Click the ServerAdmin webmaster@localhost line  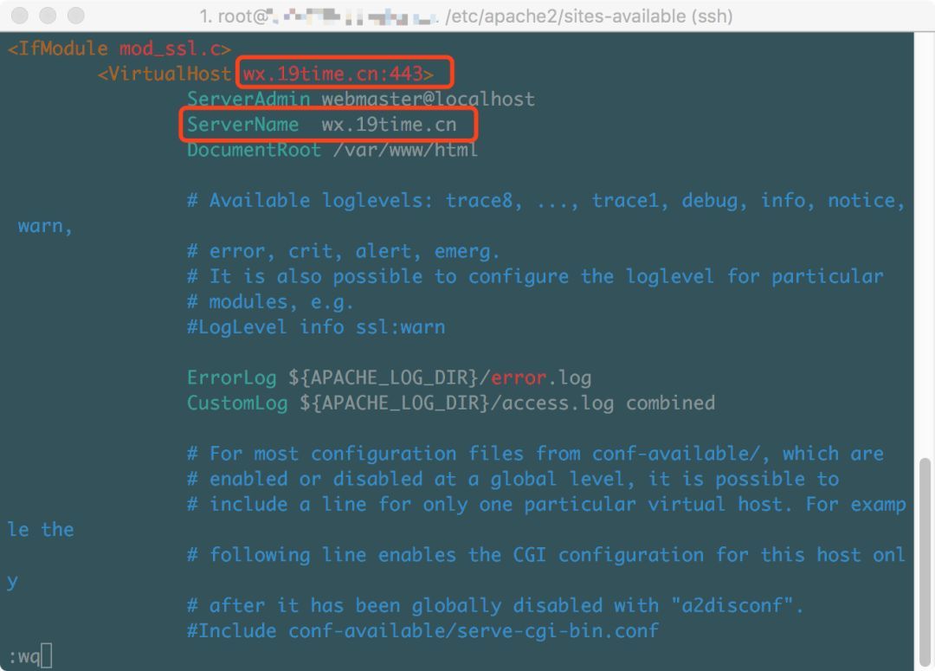pyautogui.click(x=361, y=99)
